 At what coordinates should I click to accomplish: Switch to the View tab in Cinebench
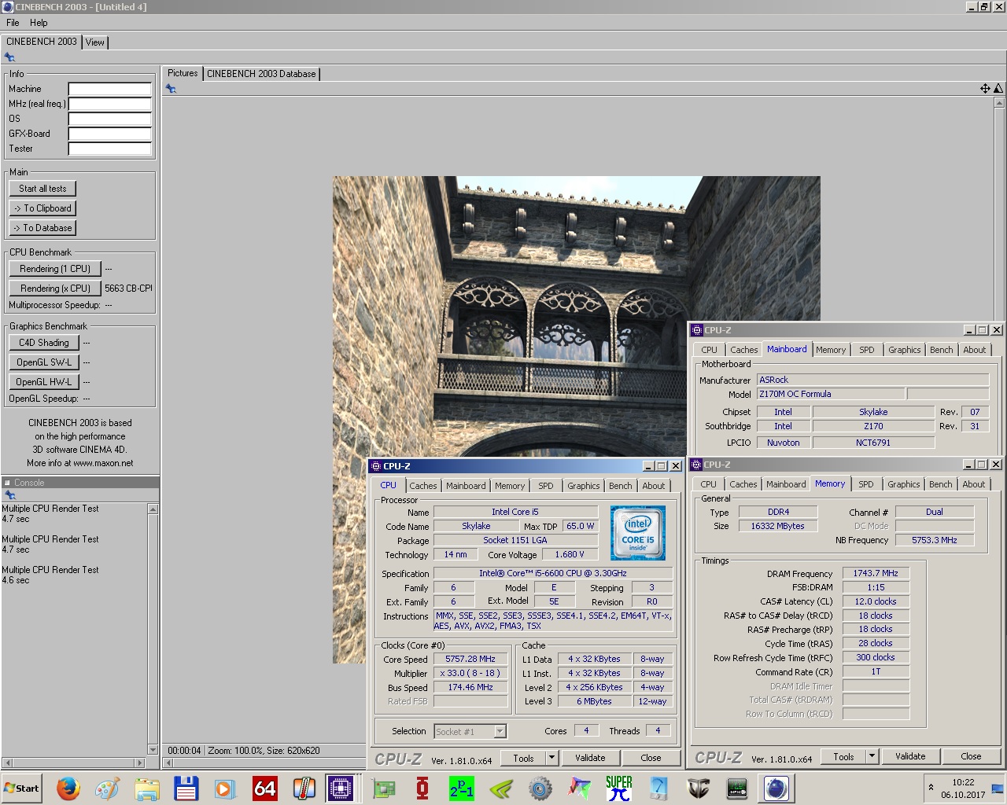pyautogui.click(x=95, y=42)
